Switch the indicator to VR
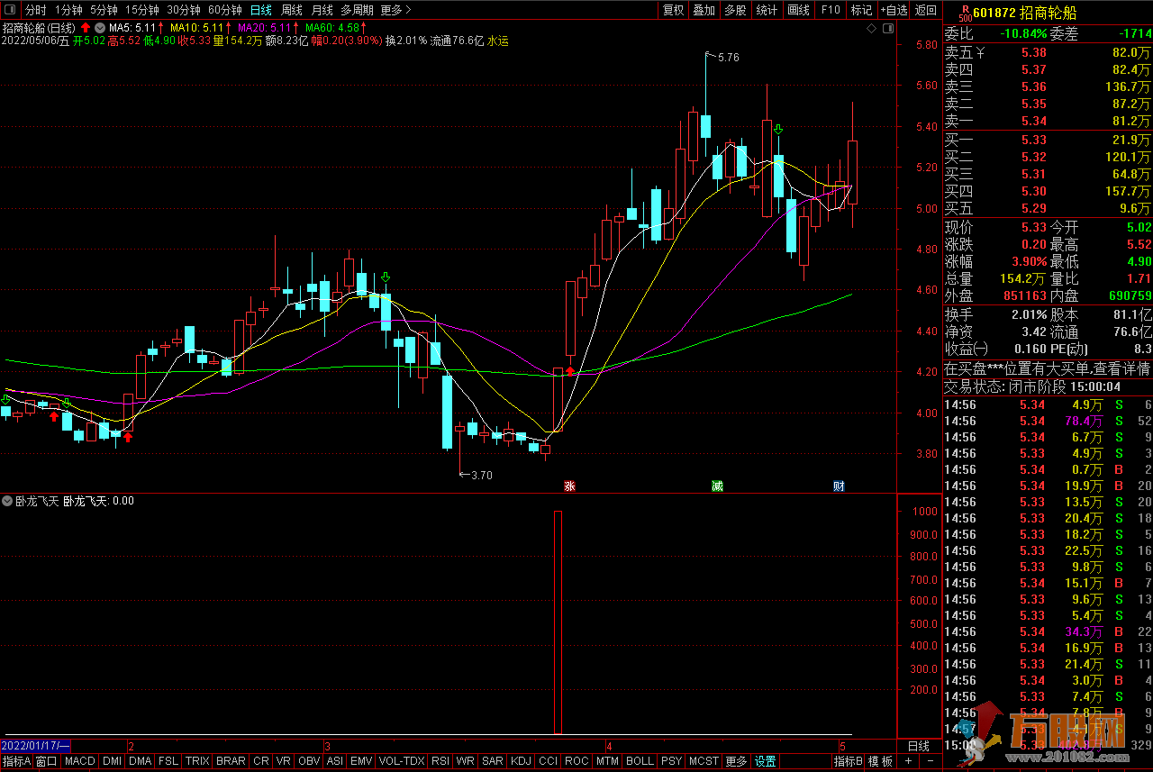 coord(284,761)
